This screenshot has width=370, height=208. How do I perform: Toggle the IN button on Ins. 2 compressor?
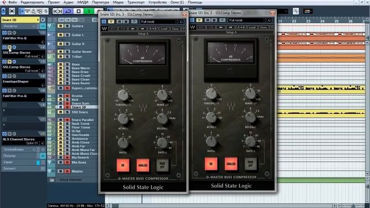pos(211,164)
